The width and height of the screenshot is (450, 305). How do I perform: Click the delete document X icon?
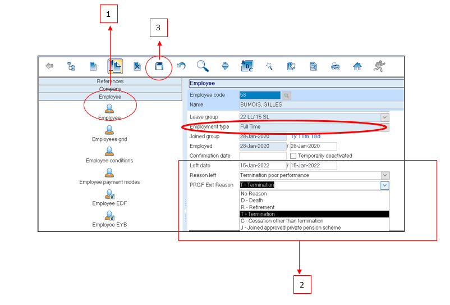[137, 66]
